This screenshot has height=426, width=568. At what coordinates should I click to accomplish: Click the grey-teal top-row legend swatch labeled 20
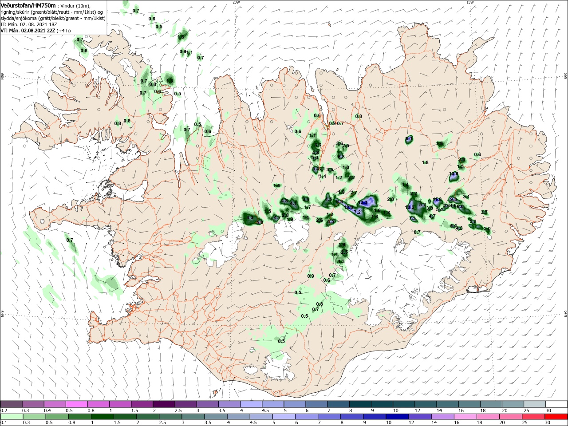[513, 404]
